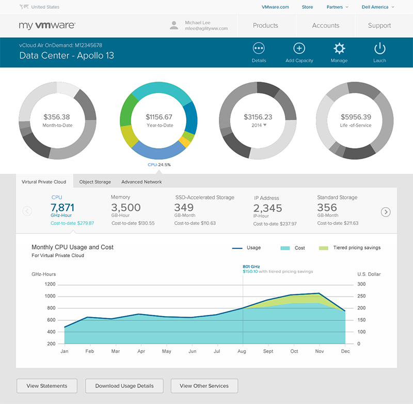Expand the Partners dropdown

338,7
